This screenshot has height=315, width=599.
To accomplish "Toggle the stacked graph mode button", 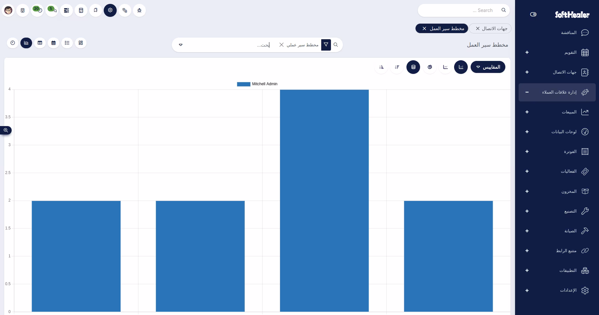I will pos(413,67).
